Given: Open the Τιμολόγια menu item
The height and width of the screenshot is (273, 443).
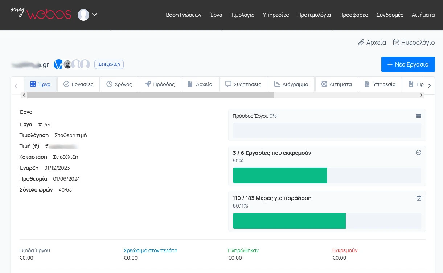Looking at the screenshot, I should point(242,15).
